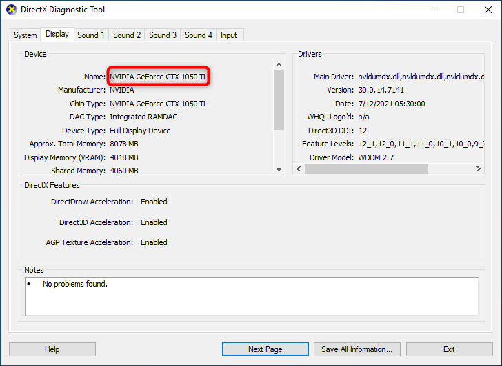Switch to the System tab
Viewport: 502px width, 366px height.
coord(25,35)
